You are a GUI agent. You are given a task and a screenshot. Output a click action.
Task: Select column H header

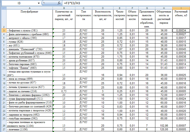[x=164, y=8]
